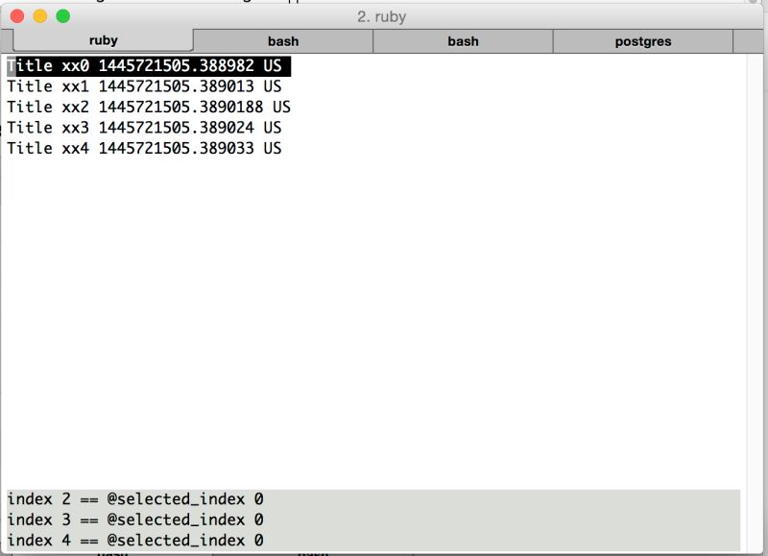Image resolution: width=768 pixels, height=556 pixels.
Task: Click the green zoom traffic light button
Action: pos(62,16)
